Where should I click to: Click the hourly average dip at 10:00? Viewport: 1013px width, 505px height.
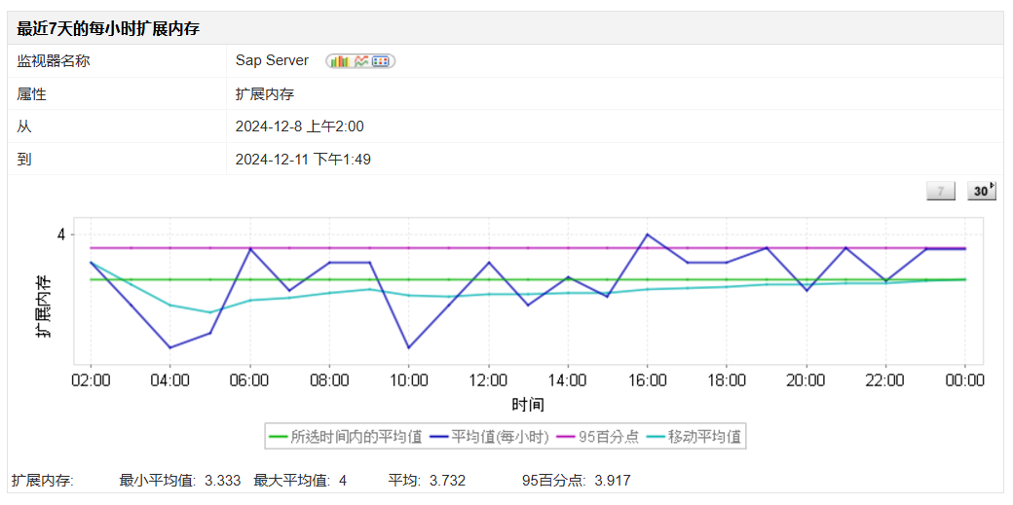pos(408,347)
